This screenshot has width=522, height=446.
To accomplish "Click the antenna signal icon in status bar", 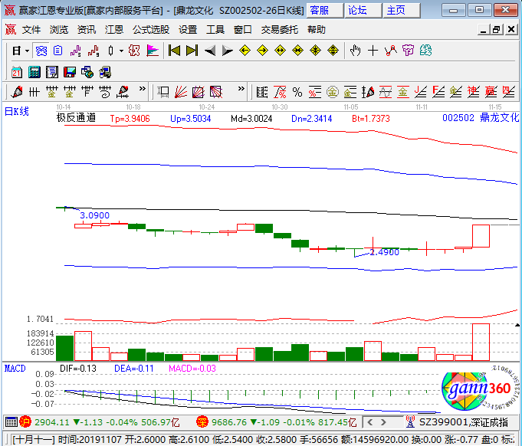I will pyautogui.click(x=410, y=422).
